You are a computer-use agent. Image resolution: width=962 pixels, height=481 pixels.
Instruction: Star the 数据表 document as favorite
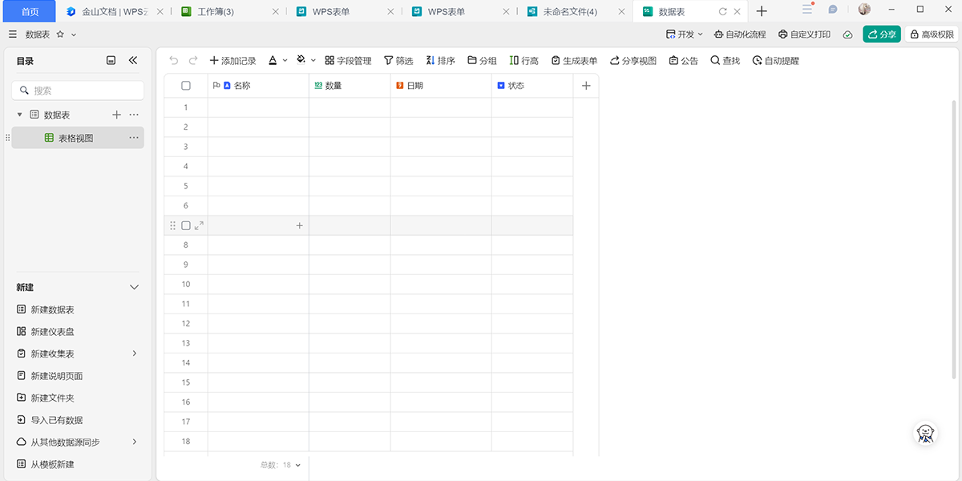click(60, 34)
